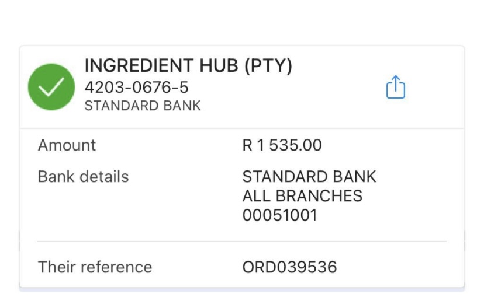Tap (PTY) in the beneficiary name

pos(268,65)
